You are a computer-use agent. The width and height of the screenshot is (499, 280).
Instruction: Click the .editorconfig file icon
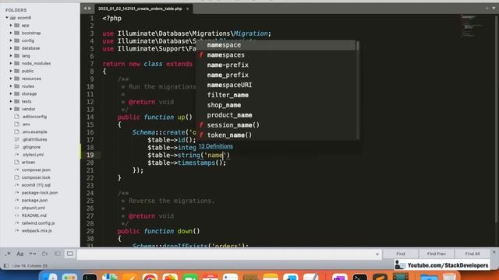click(17, 117)
